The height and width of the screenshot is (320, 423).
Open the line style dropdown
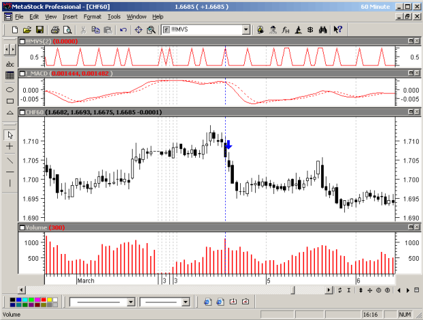point(131,302)
